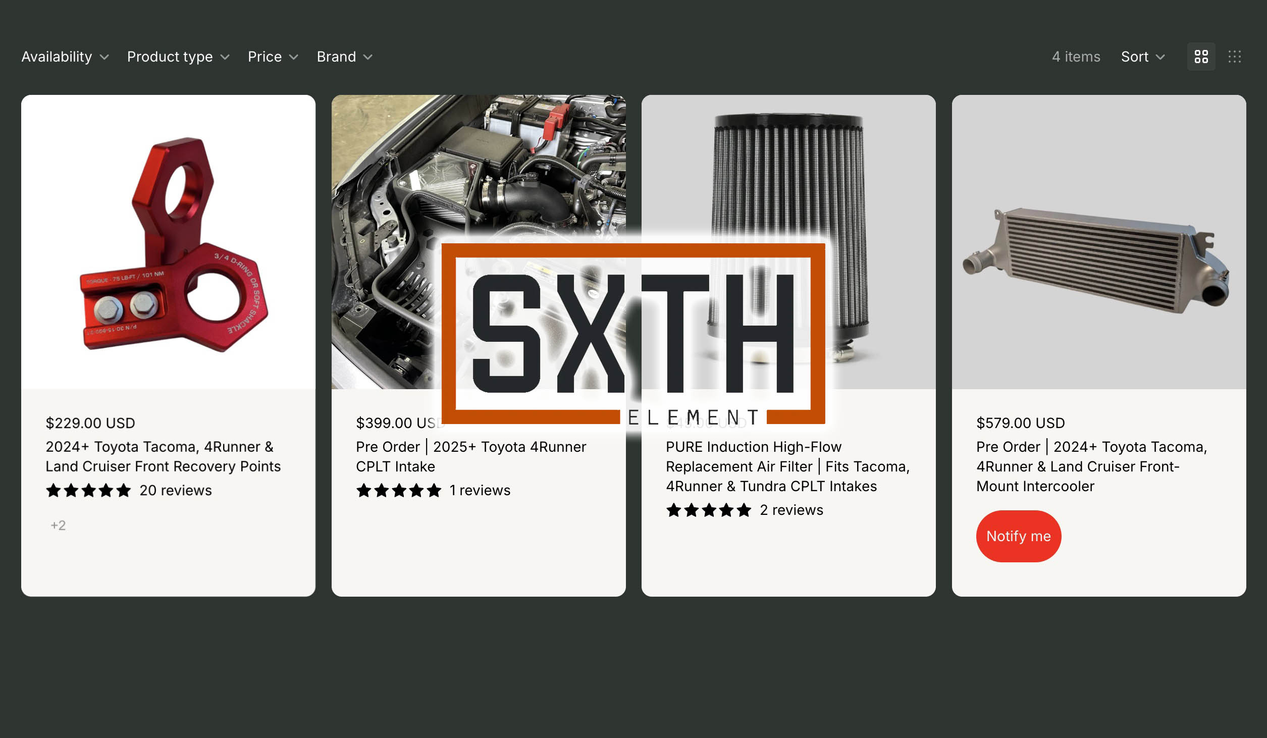Click the +2 more color variants indicator
Image resolution: width=1267 pixels, height=738 pixels.
tap(58, 525)
